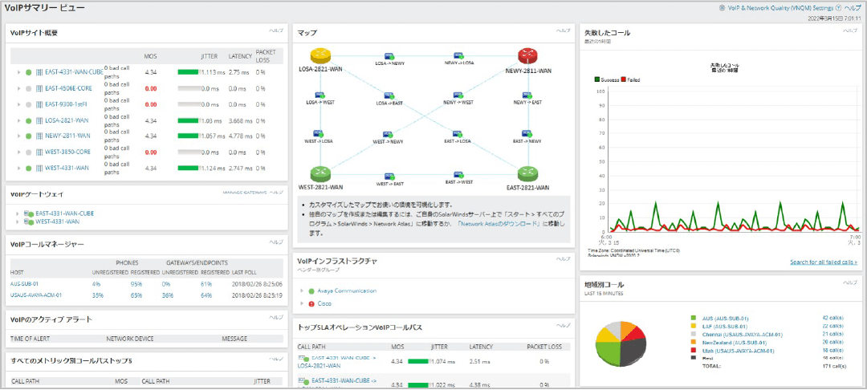Select the NEWY -> LOSA link icon on map

tap(458, 56)
